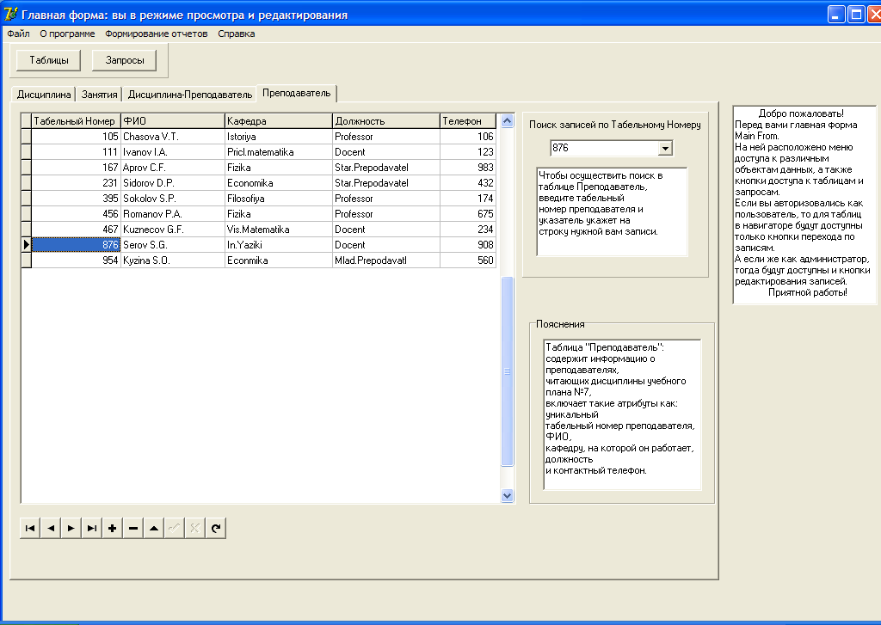Screen dimensions: 881x625
Task: Click the Добро пожаловать welcome memo
Action: (804, 205)
